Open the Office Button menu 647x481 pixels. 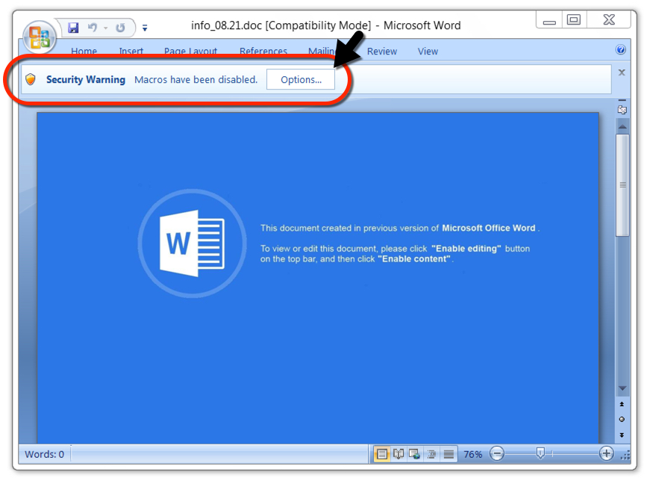pyautogui.click(x=40, y=37)
